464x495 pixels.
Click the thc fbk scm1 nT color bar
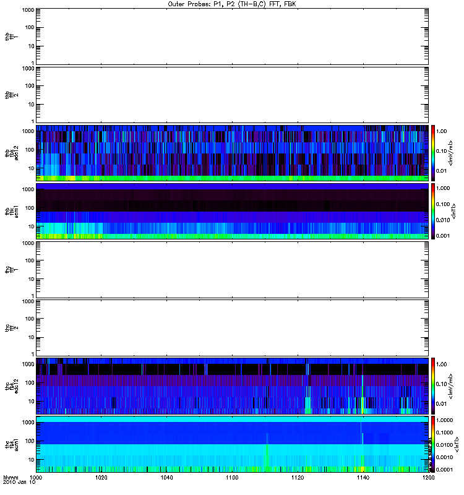(x=433, y=444)
